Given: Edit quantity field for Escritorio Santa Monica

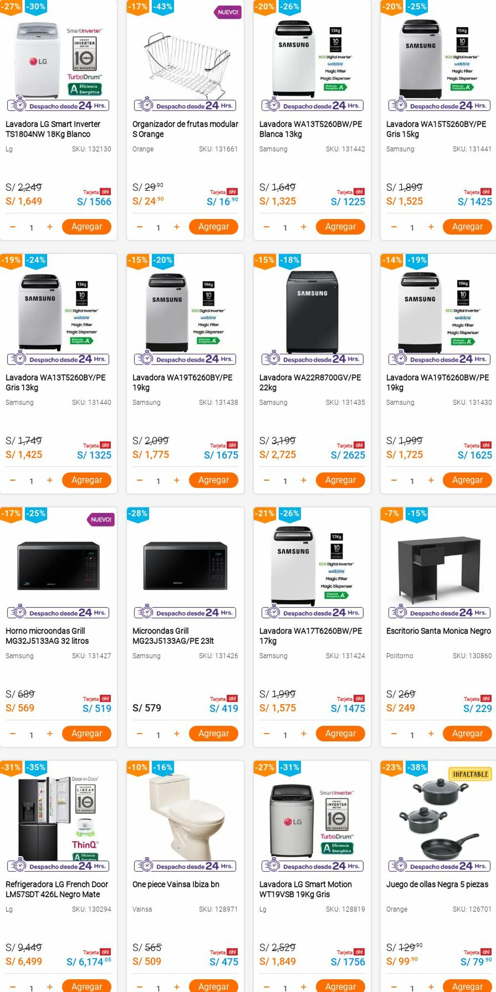Looking at the screenshot, I should (412, 735).
